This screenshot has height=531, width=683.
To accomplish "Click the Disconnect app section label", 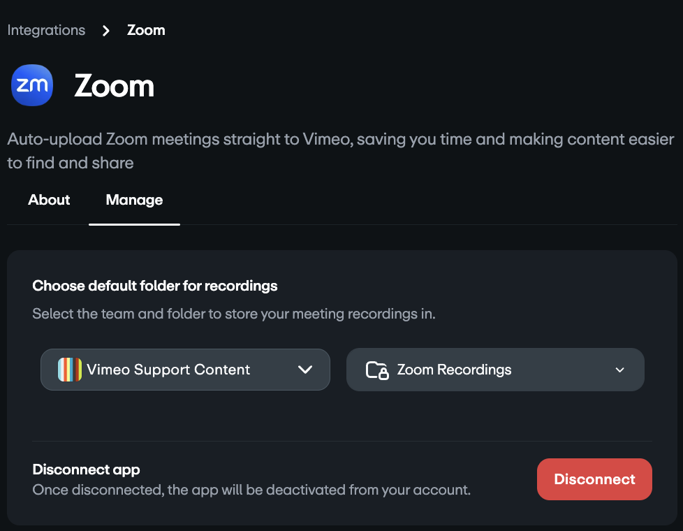I will point(87,470).
